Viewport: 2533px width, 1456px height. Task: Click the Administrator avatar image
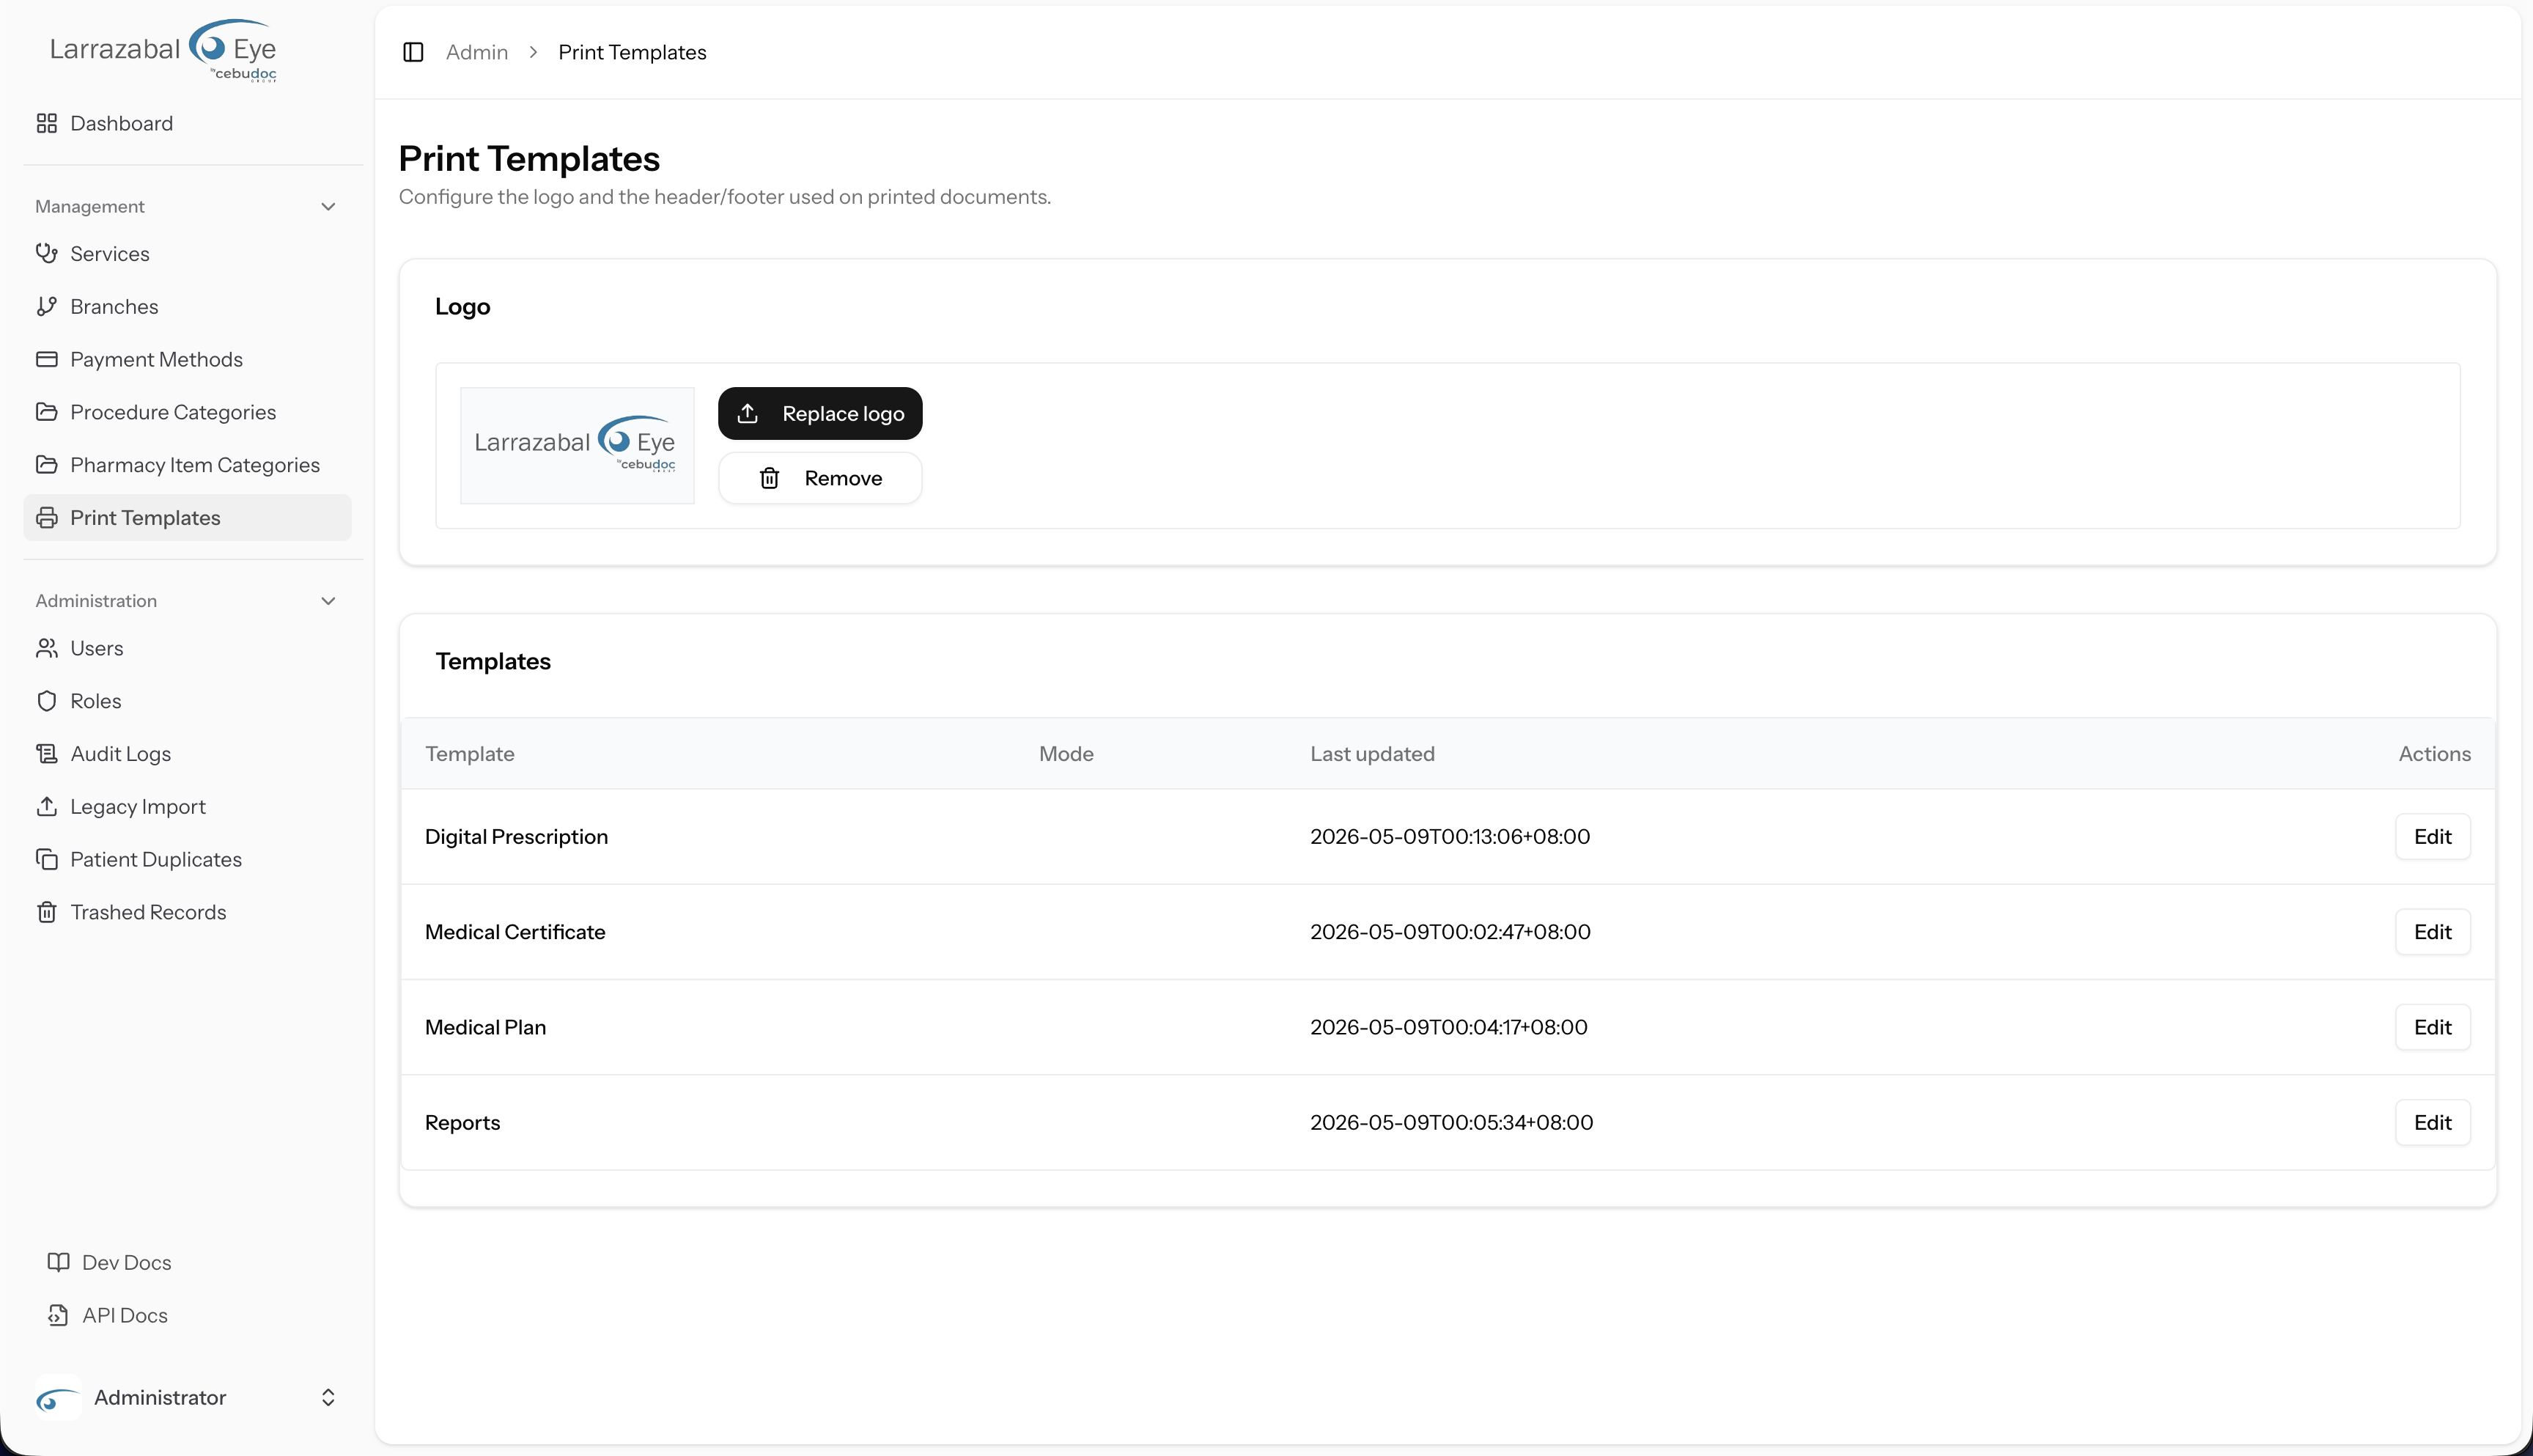pos(58,1398)
